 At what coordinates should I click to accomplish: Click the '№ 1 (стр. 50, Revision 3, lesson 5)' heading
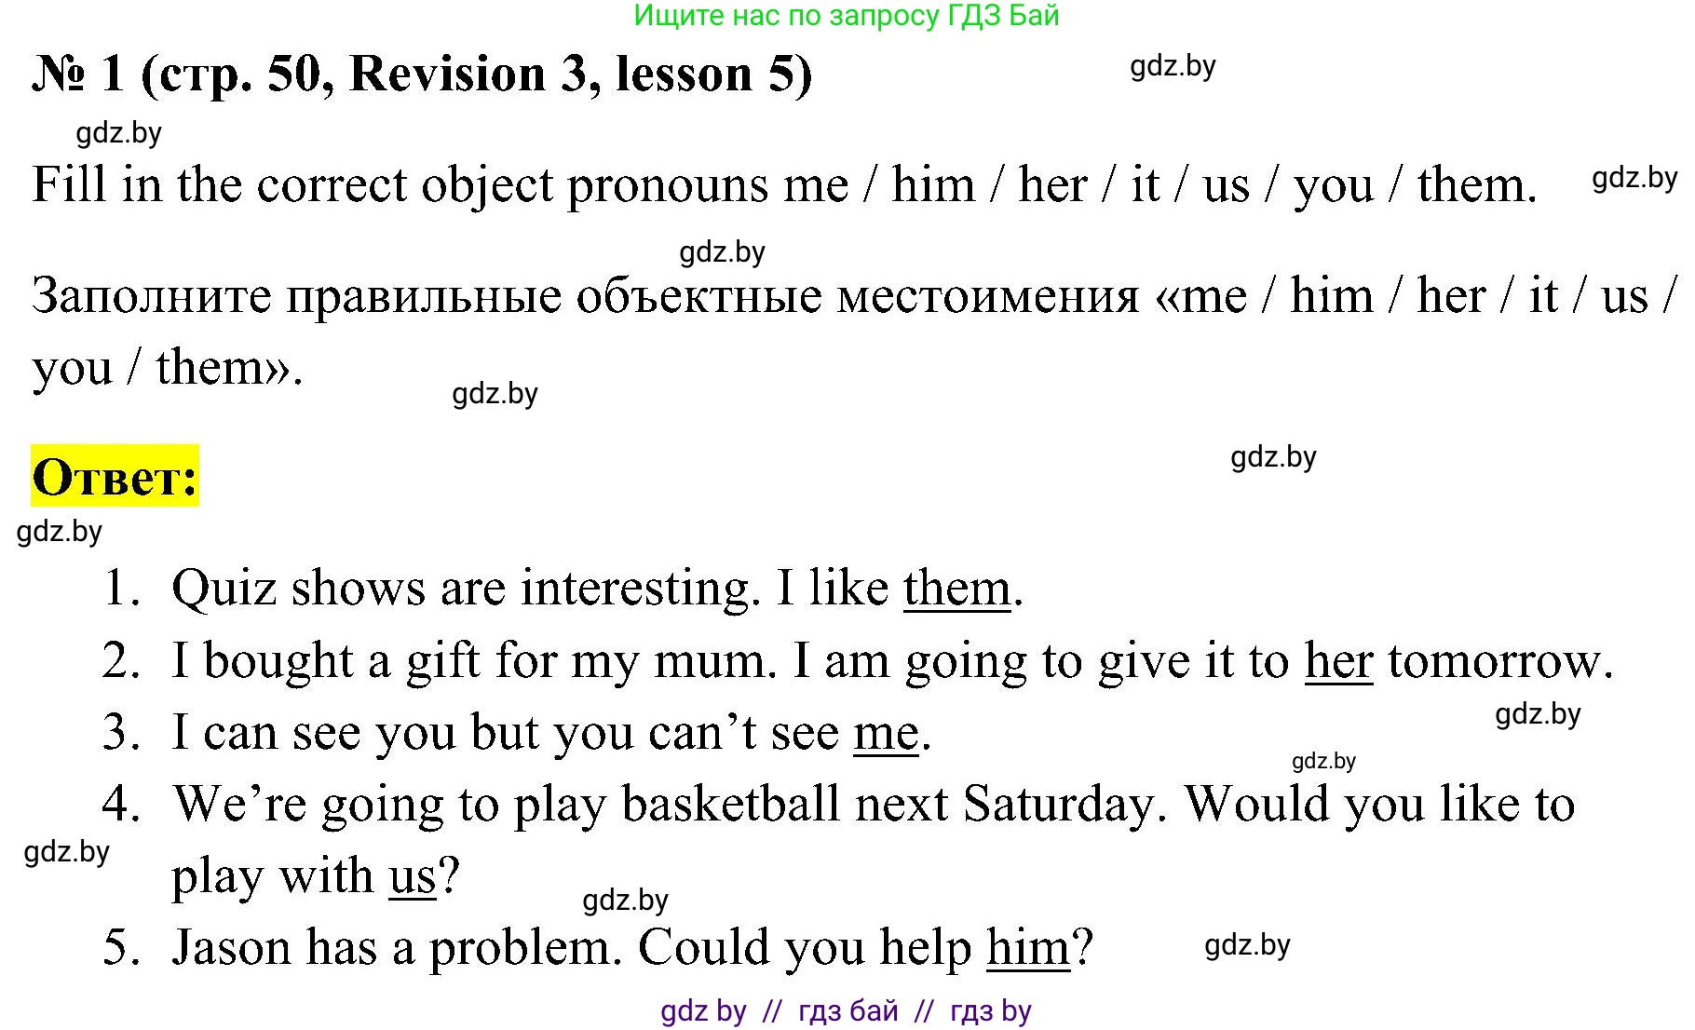coord(422,75)
